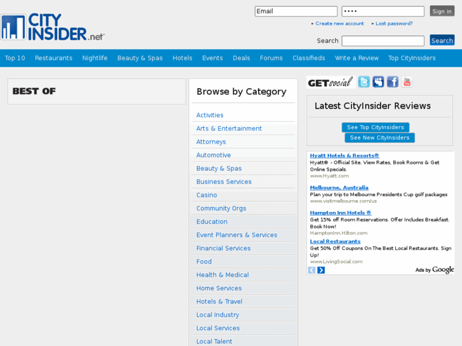Viewport: 462px width, 346px height.
Task: Click HamptonInn.Hilton.com ad URL
Action: [x=339, y=233]
